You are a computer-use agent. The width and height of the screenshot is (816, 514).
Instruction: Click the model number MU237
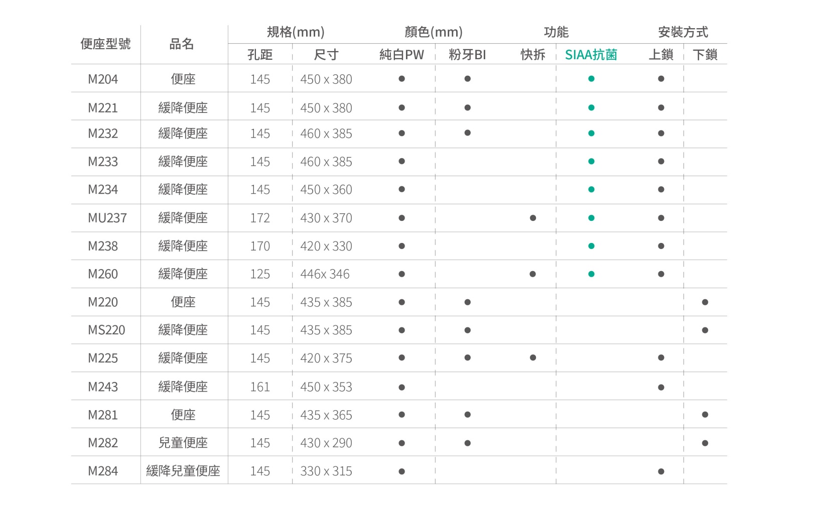pyautogui.click(x=105, y=217)
